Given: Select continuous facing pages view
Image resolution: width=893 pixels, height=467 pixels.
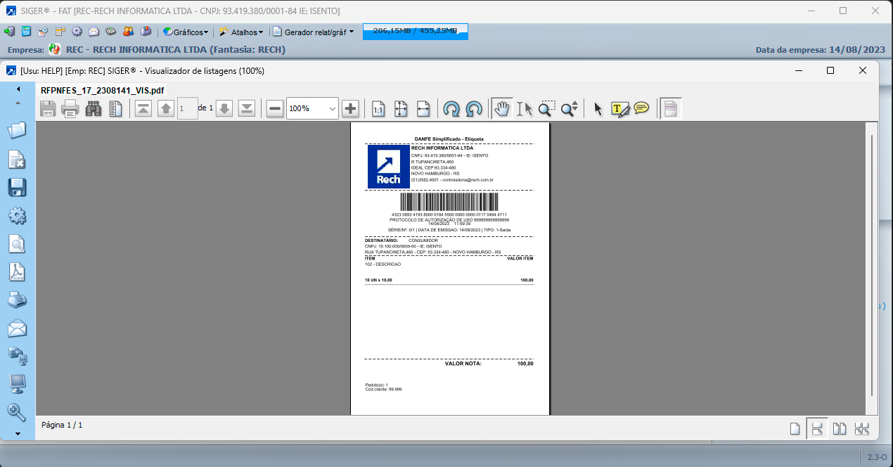Looking at the screenshot, I should (861, 428).
